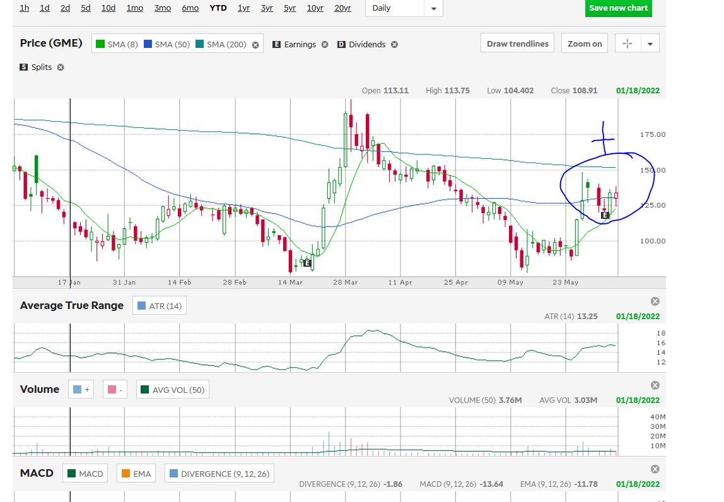
Task: Show the 10yr range
Action: coord(315,8)
